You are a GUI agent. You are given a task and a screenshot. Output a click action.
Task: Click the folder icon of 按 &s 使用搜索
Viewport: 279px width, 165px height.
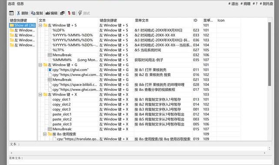click(50, 134)
